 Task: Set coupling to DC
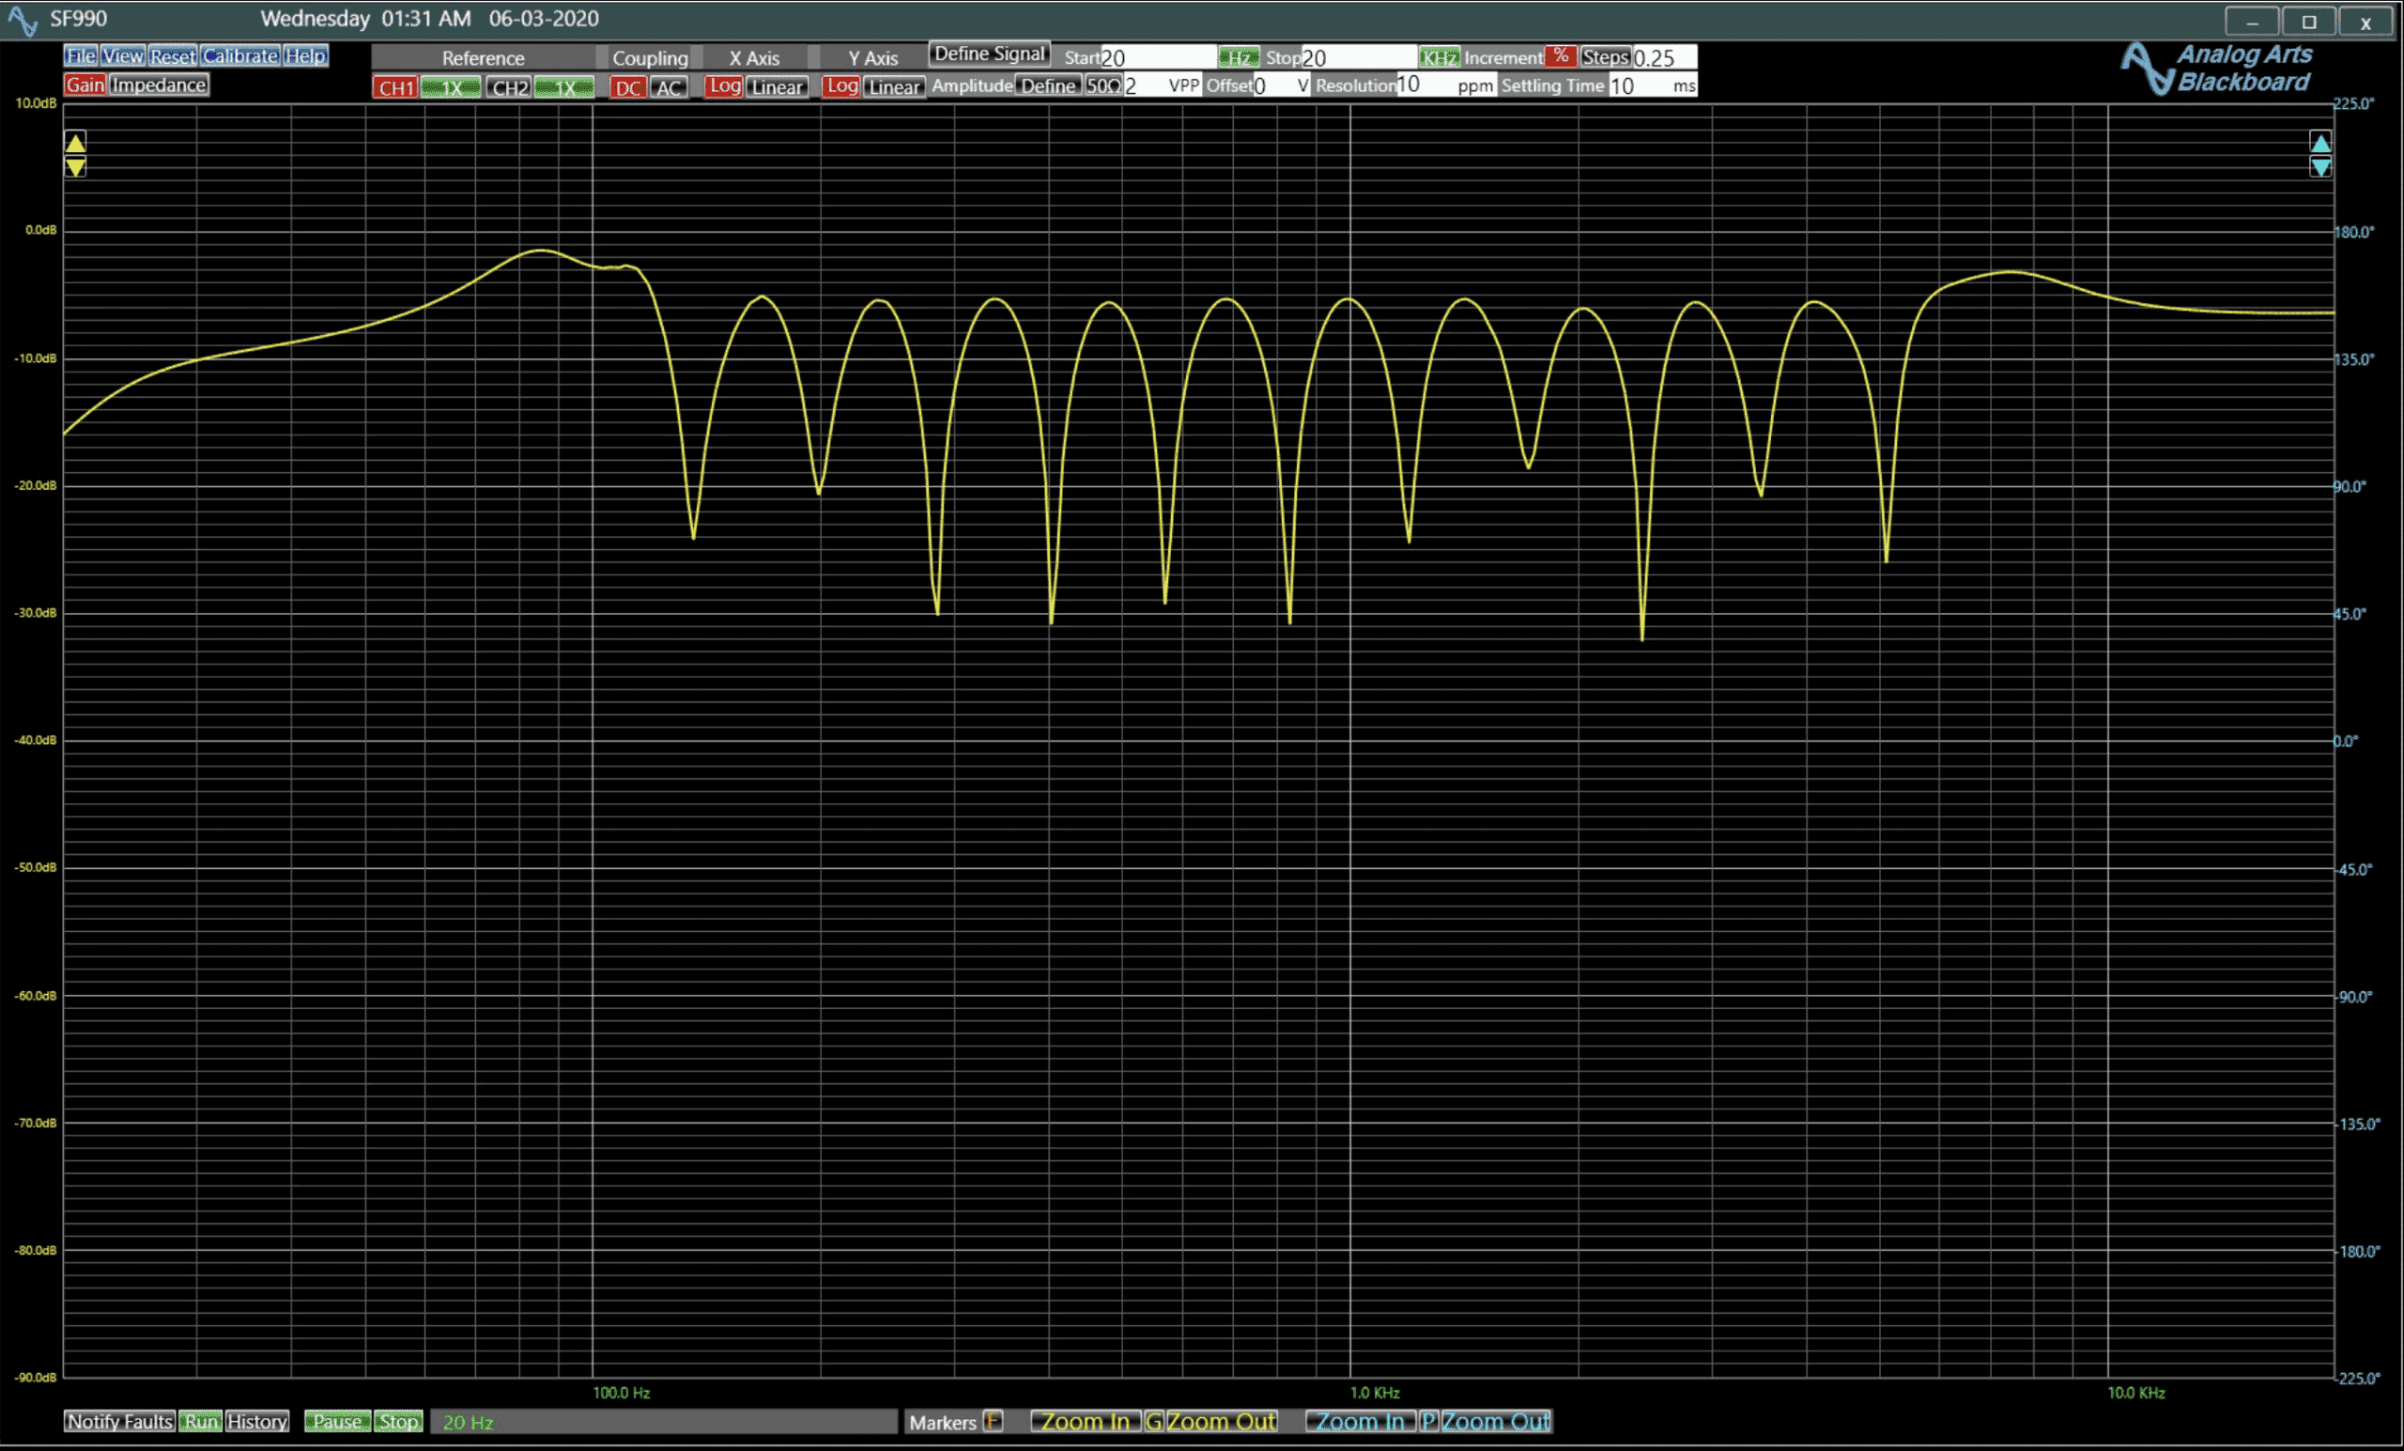tap(627, 86)
